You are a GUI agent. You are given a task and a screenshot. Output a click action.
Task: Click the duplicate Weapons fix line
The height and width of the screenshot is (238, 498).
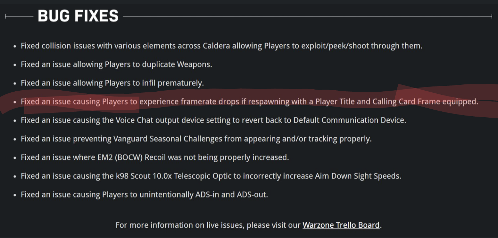tap(116, 64)
